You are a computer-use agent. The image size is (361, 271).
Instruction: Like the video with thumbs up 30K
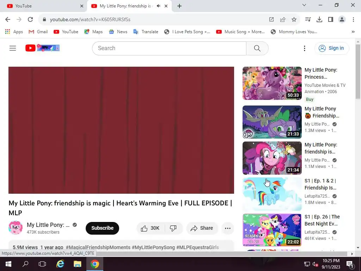[x=151, y=228]
